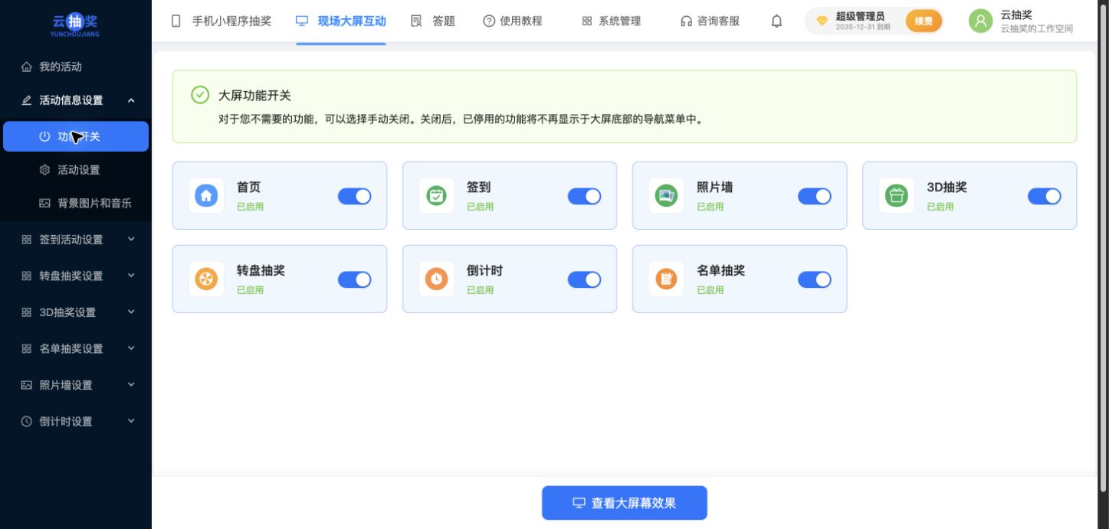Click the 照片墙 photo card icon

tap(666, 195)
